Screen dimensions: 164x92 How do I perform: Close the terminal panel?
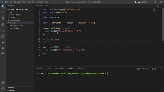pos(162,69)
